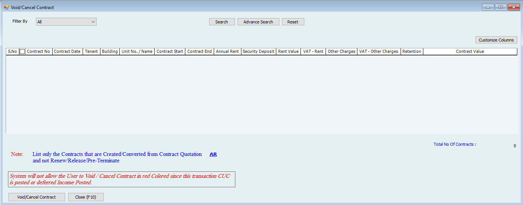The width and height of the screenshot is (523, 205).
Task: Tick the select-all checkbox in grid header
Action: coord(22,52)
